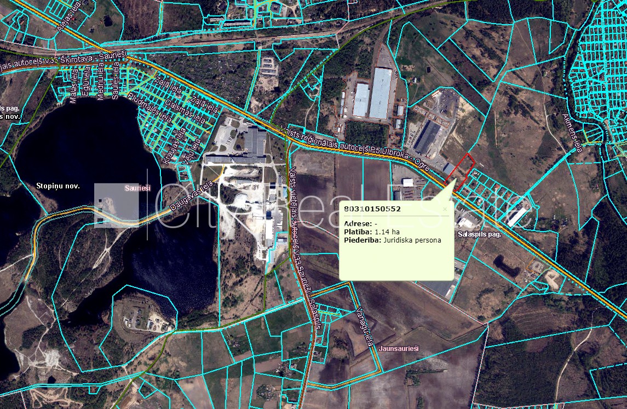Click the Adrese line in popup

click(x=360, y=224)
